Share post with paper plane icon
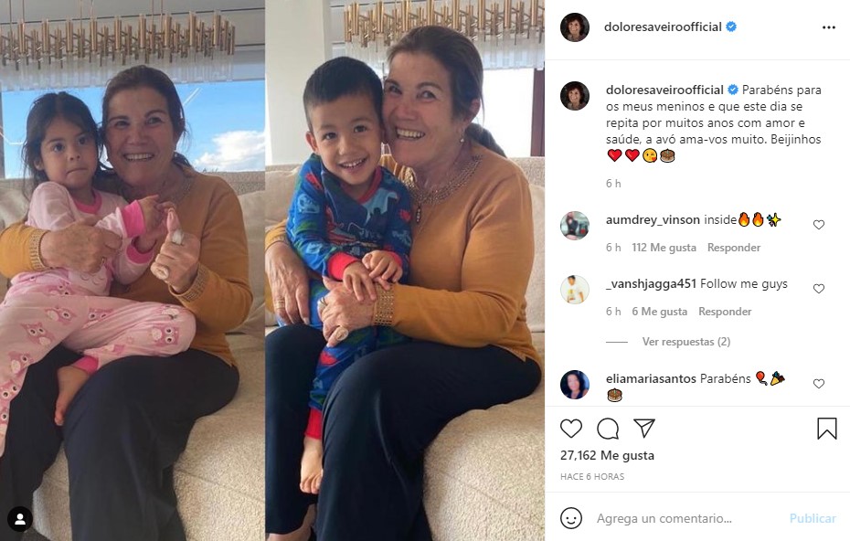The width and height of the screenshot is (850, 541). point(644,429)
